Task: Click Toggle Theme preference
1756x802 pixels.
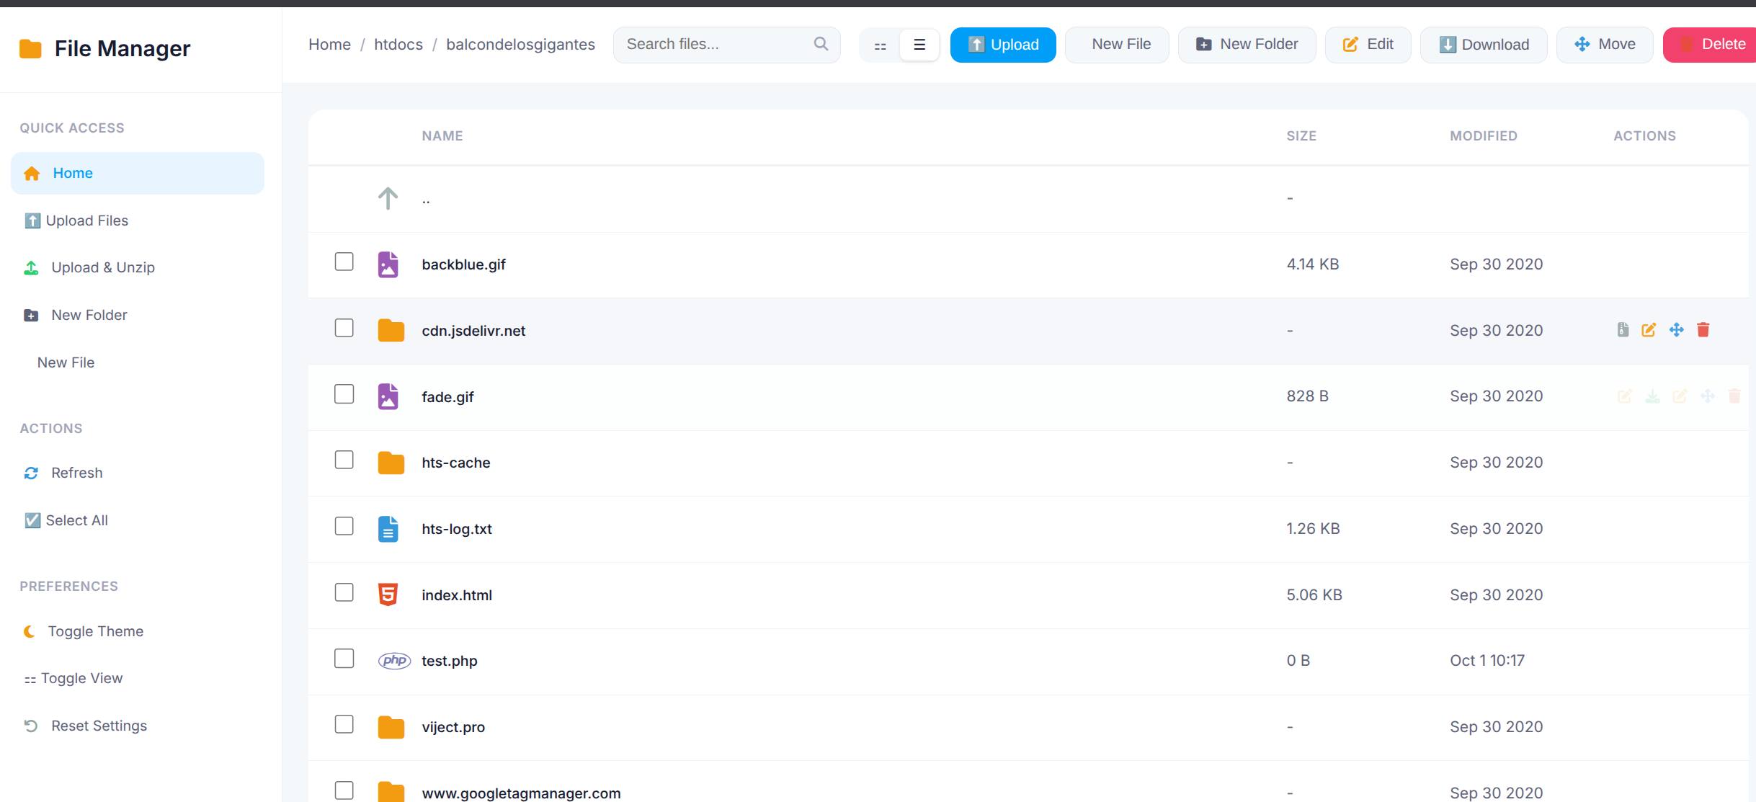Action: pyautogui.click(x=138, y=631)
